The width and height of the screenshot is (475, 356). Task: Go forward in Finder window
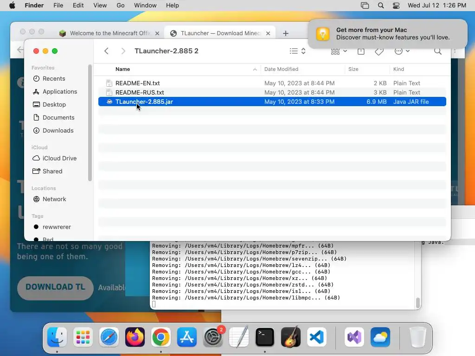pos(123,51)
